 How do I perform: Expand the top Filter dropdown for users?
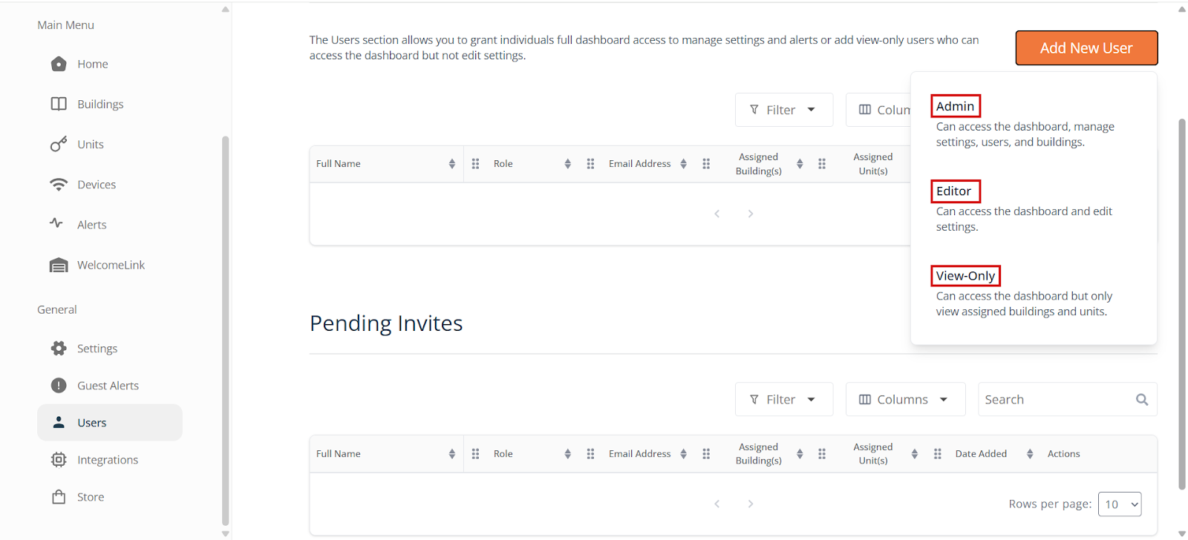783,110
